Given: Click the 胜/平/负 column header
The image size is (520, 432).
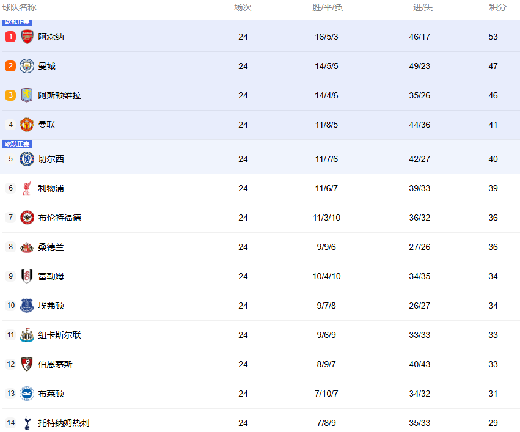Looking at the screenshot, I should (328, 7).
